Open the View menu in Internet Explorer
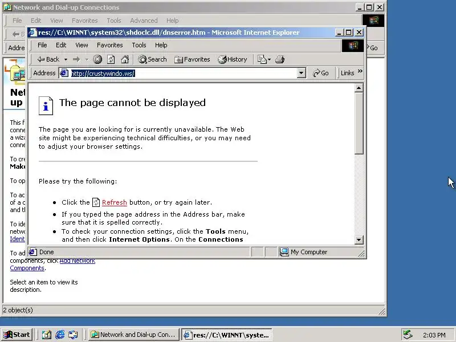The height and width of the screenshot is (342, 456). 82,45
